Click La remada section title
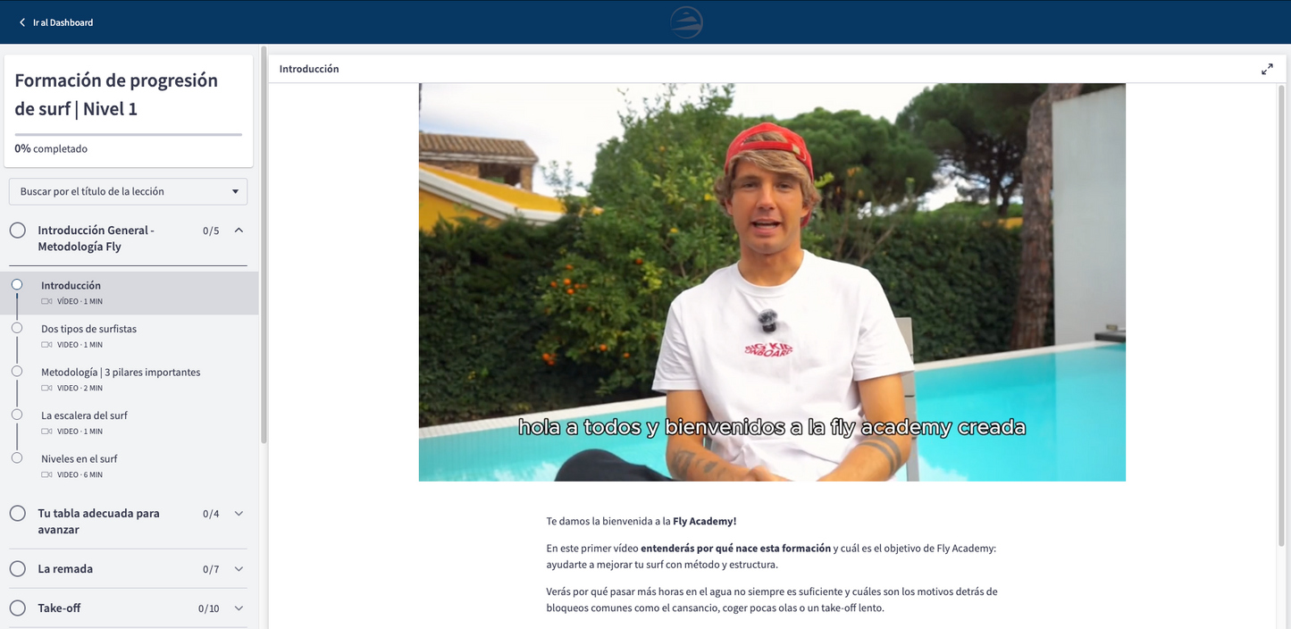The image size is (1291, 629). pos(65,569)
